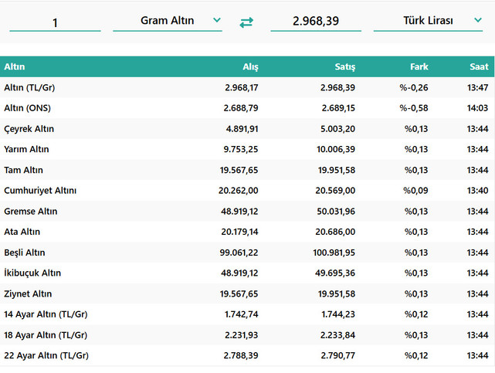The height and width of the screenshot is (373, 495).
Task: Click the Beşli Altın entry
Action: pos(25,253)
